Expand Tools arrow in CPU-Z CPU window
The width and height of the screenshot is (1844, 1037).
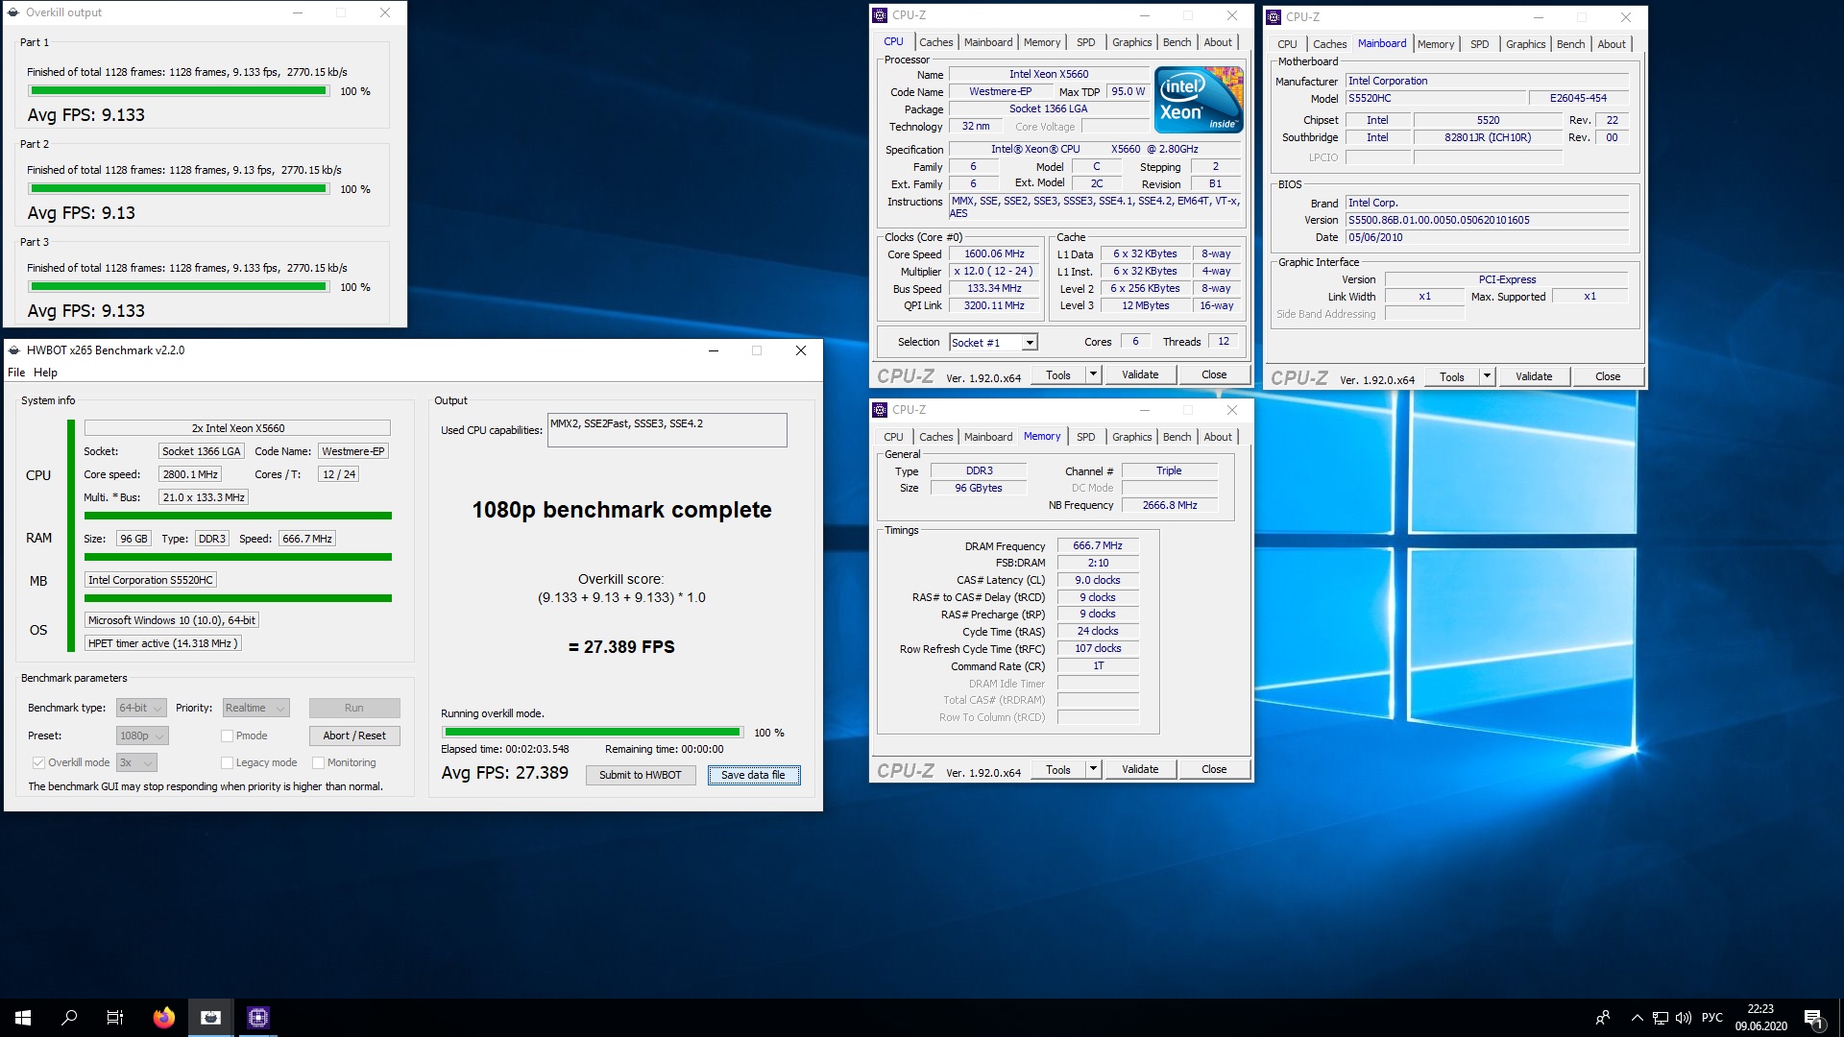[x=1093, y=375]
